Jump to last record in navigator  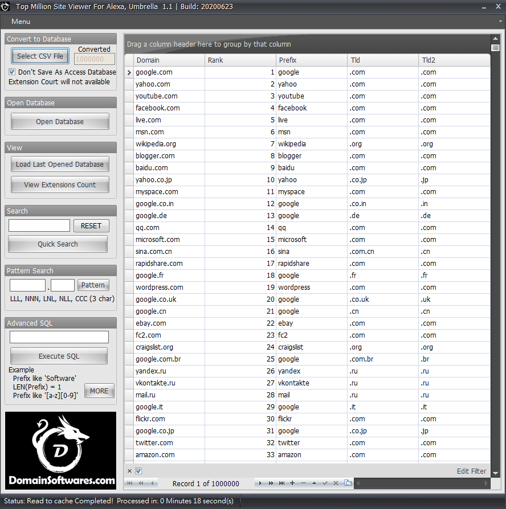(281, 483)
